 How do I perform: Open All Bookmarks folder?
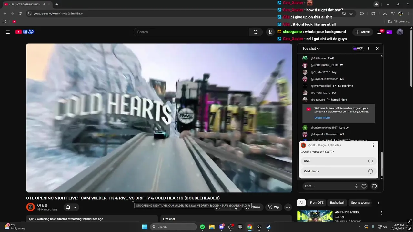(x=399, y=22)
